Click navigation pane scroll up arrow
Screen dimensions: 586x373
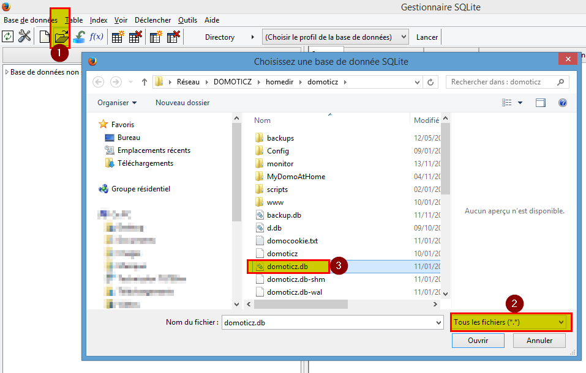pos(236,119)
